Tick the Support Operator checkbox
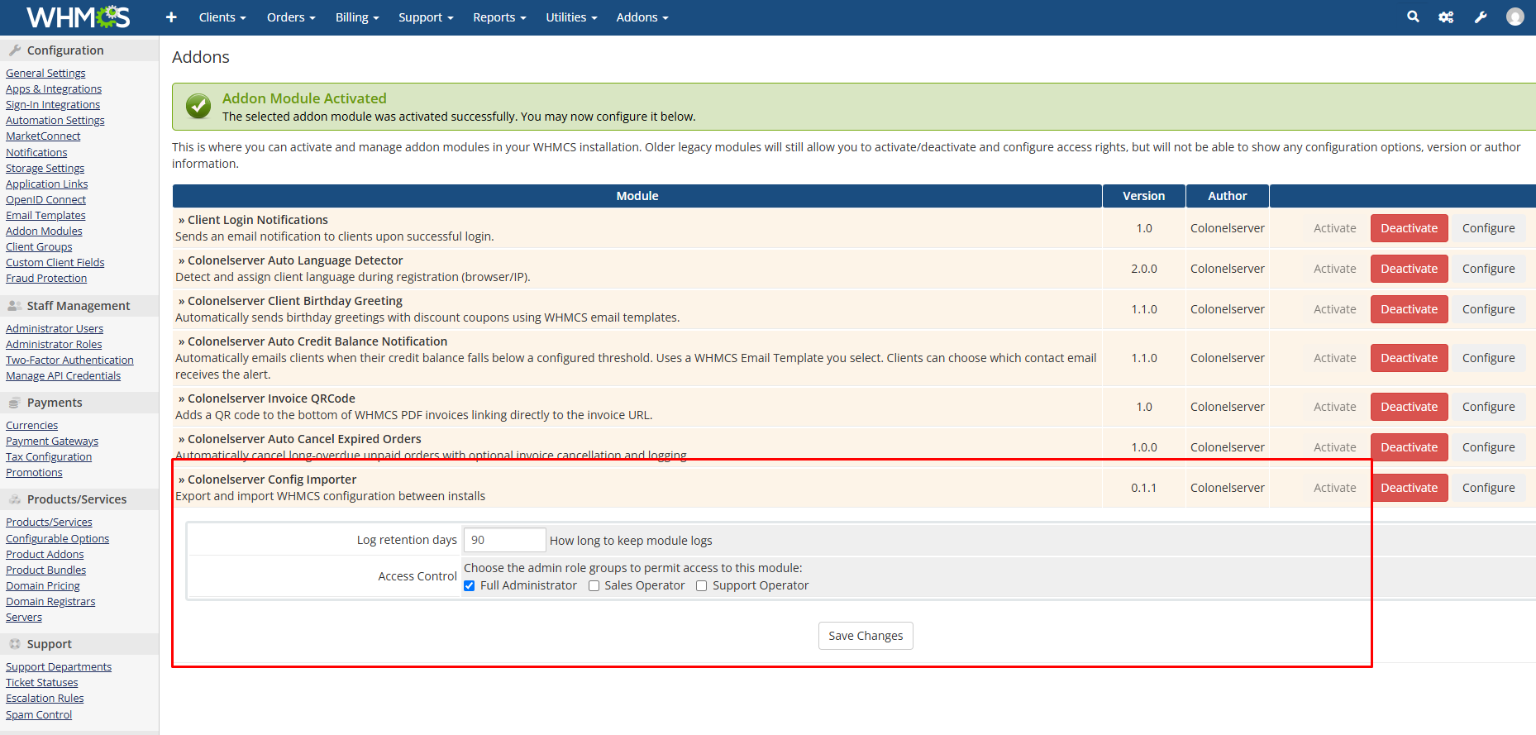 coord(701,586)
